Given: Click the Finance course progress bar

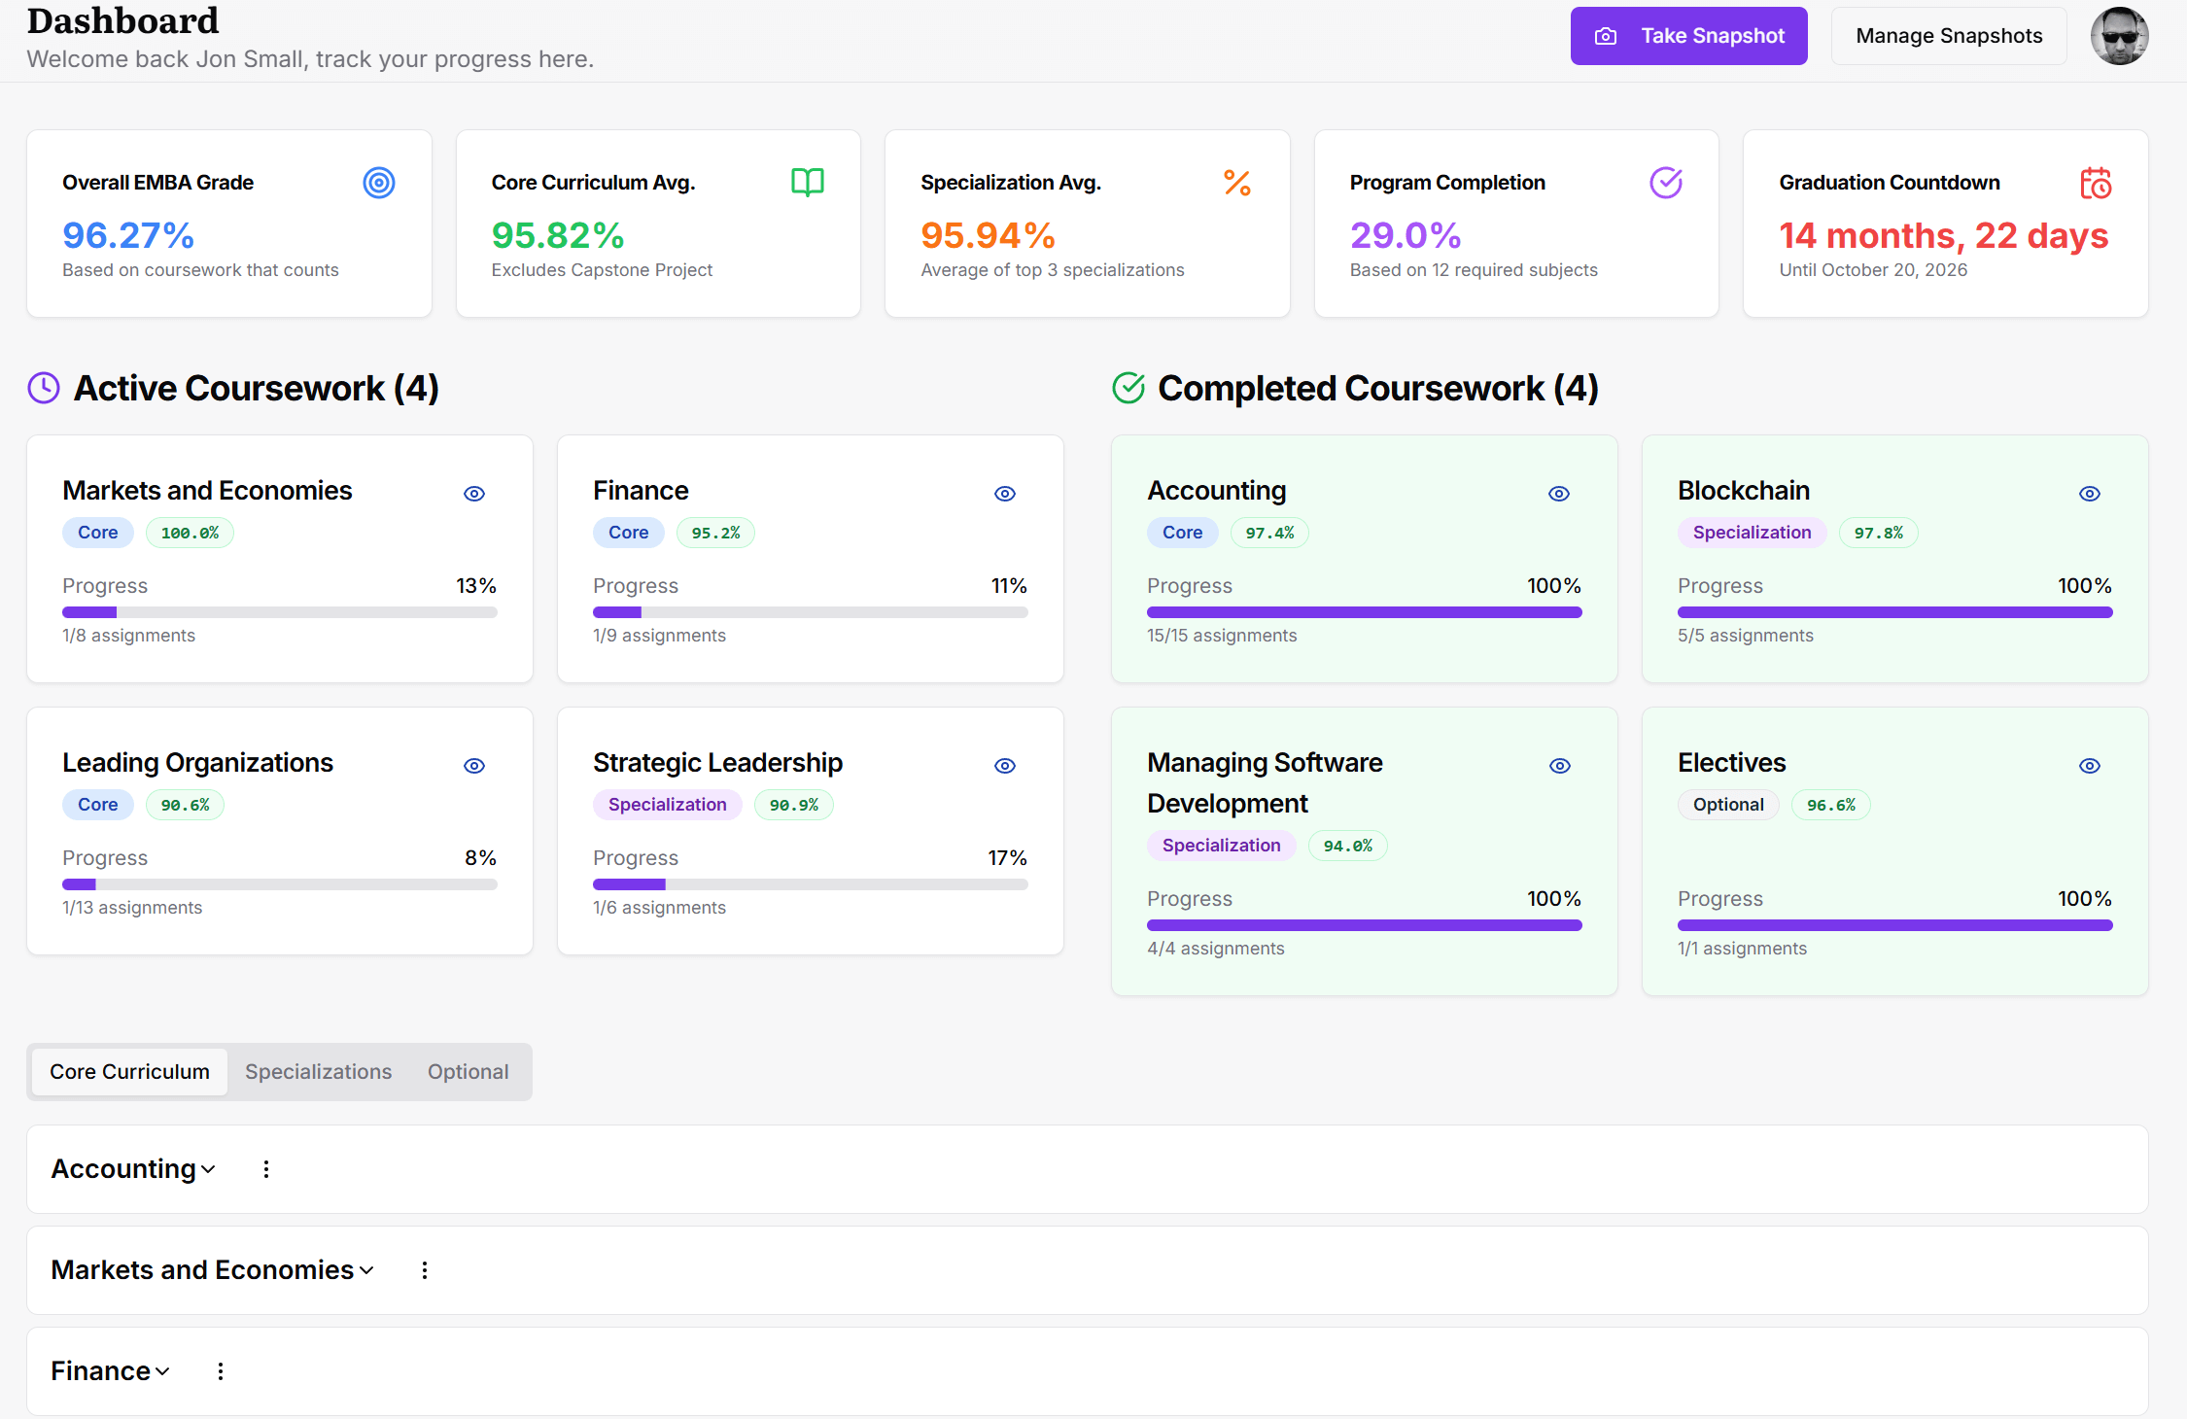Looking at the screenshot, I should [810, 611].
